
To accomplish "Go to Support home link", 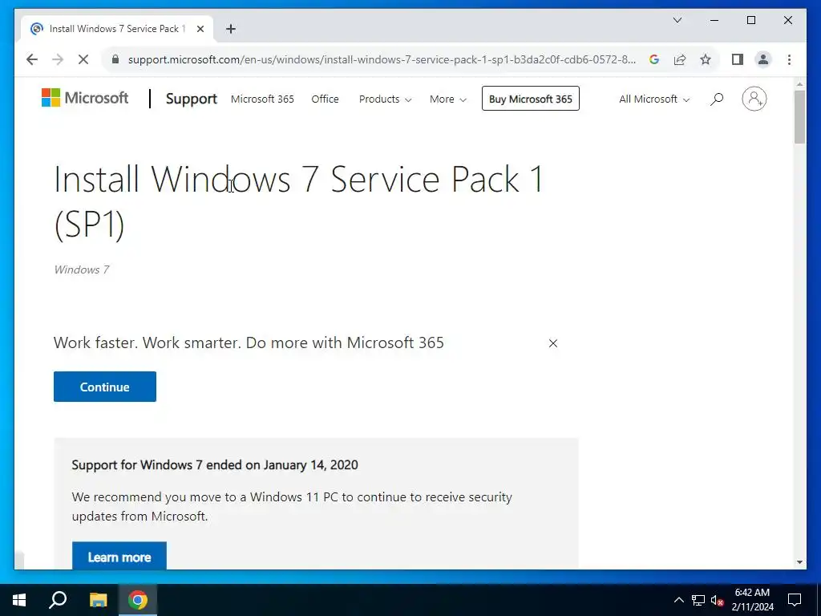I will coord(191,99).
